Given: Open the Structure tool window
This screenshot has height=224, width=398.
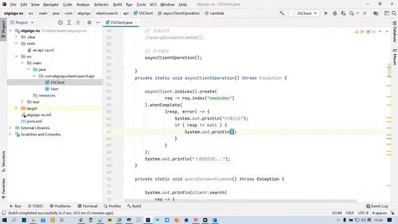Looking at the screenshot, I should [x=3, y=161].
